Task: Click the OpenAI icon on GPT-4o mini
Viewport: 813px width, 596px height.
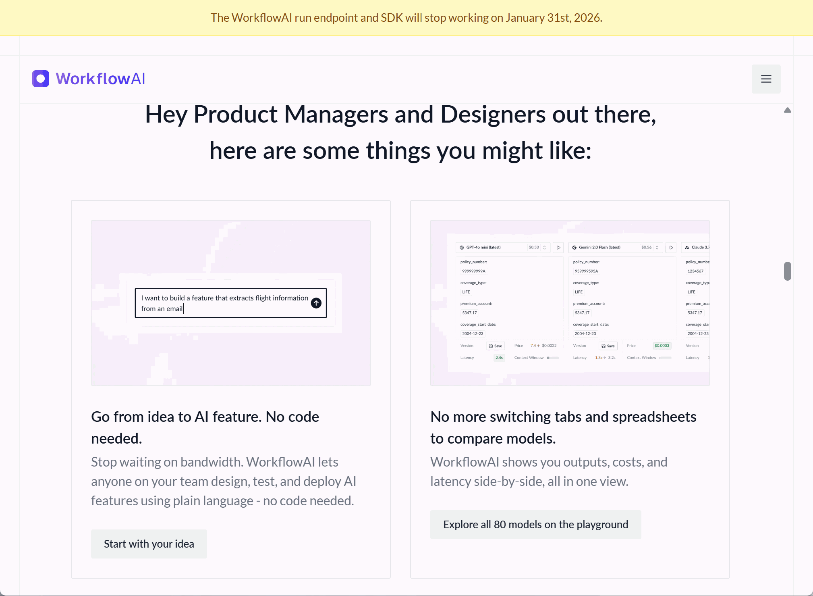Action: coord(462,248)
